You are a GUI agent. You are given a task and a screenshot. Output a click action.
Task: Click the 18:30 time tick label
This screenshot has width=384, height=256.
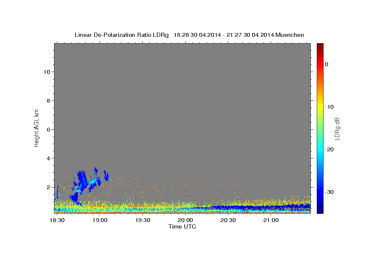(57, 220)
